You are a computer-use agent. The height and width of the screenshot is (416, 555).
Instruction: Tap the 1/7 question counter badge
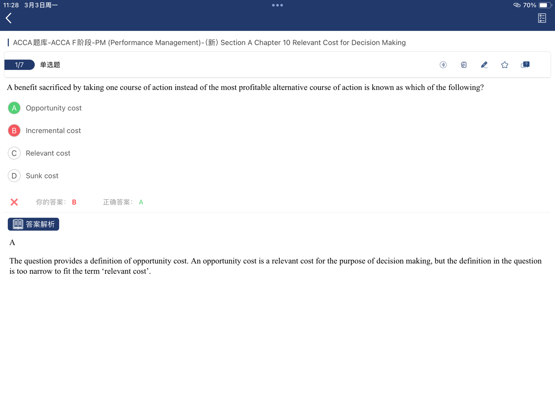(x=19, y=65)
